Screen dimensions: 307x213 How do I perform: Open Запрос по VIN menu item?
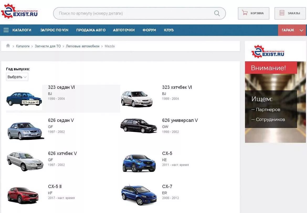click(54, 30)
